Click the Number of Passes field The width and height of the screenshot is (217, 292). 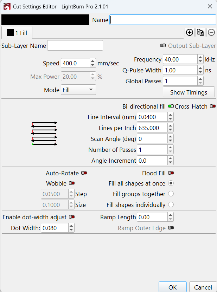(152, 150)
